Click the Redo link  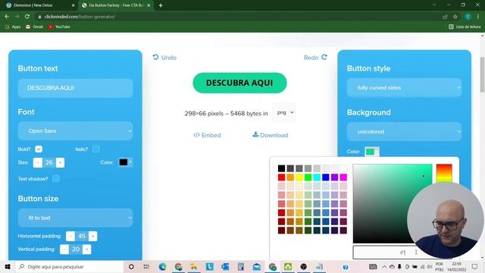point(315,58)
